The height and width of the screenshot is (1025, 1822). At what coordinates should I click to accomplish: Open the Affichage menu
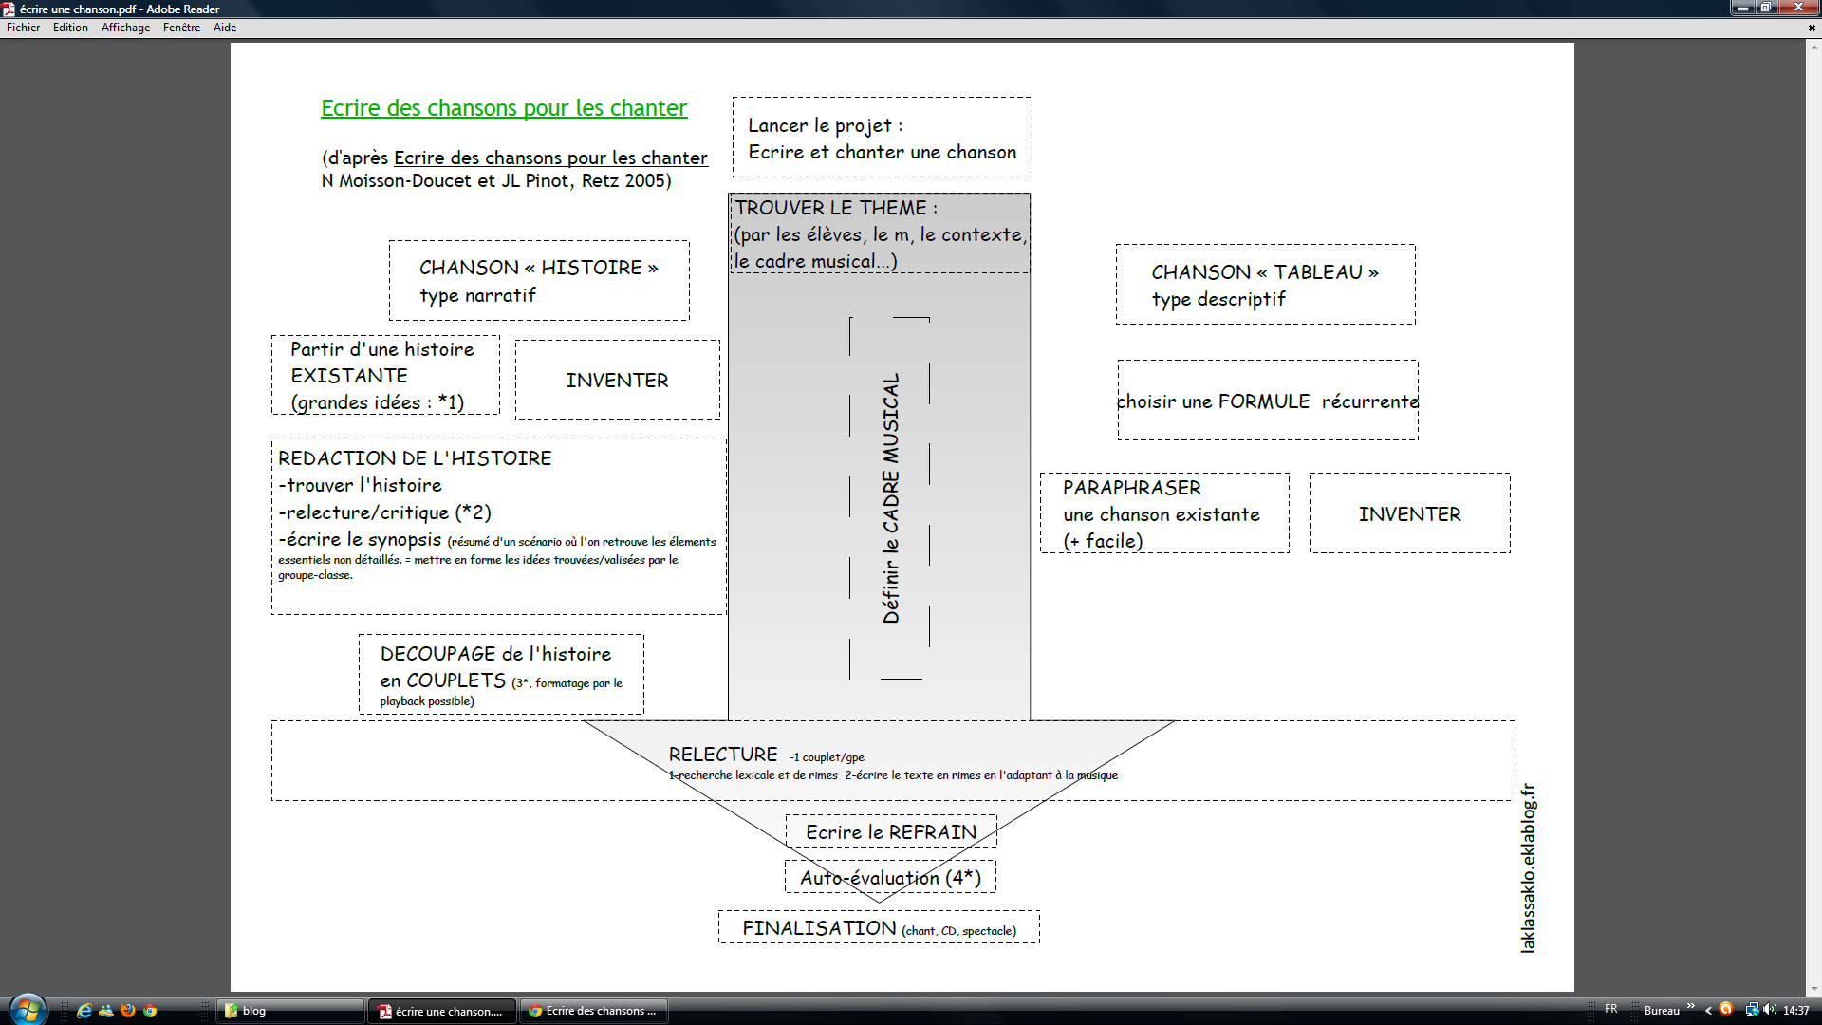[x=125, y=28]
